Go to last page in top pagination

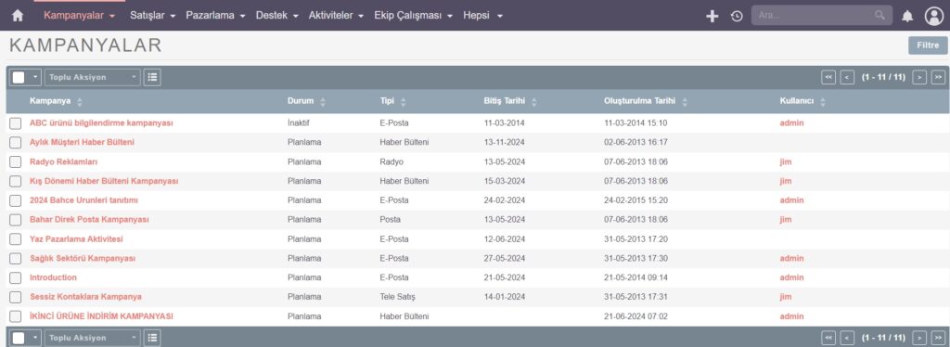[938, 77]
